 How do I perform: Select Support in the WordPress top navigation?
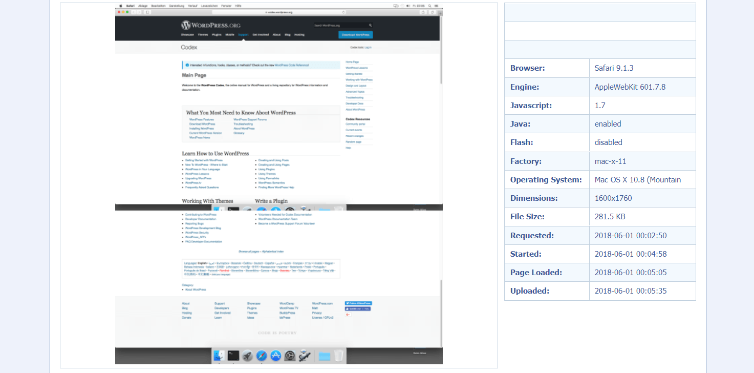(243, 35)
